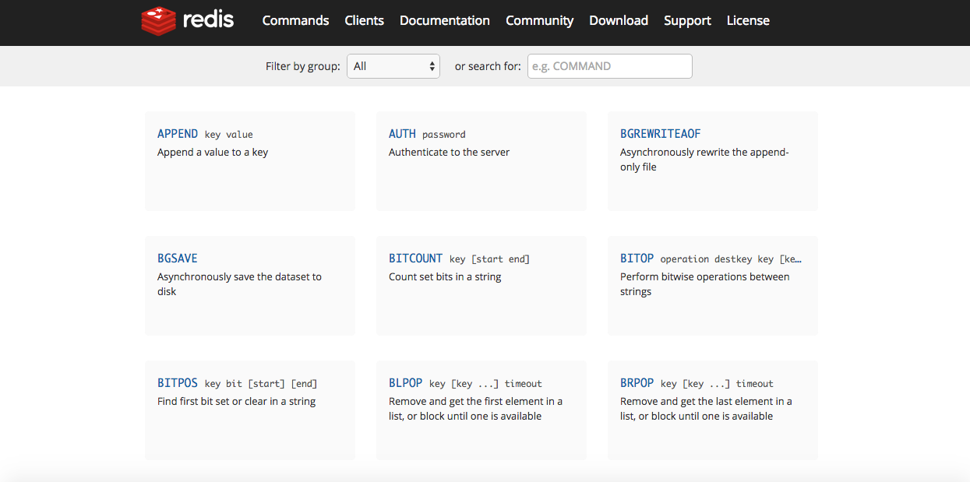
Task: Click the 'Filter by group:' label
Action: coord(303,66)
